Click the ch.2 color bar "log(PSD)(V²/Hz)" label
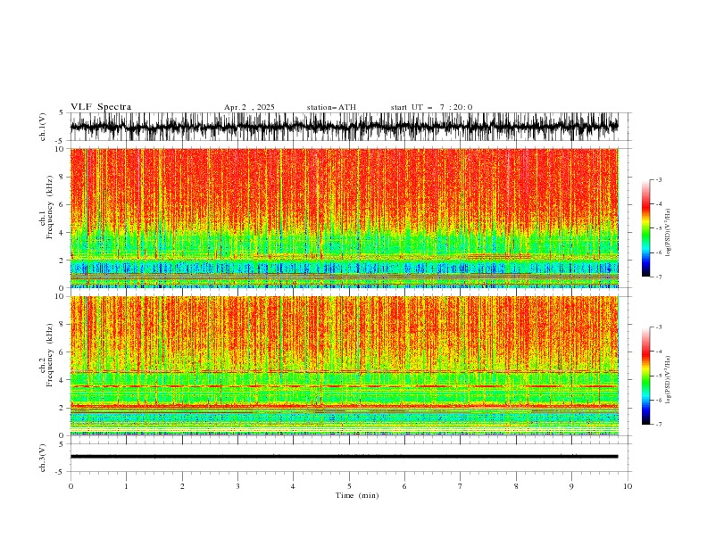This screenshot has width=707, height=546. [x=669, y=380]
